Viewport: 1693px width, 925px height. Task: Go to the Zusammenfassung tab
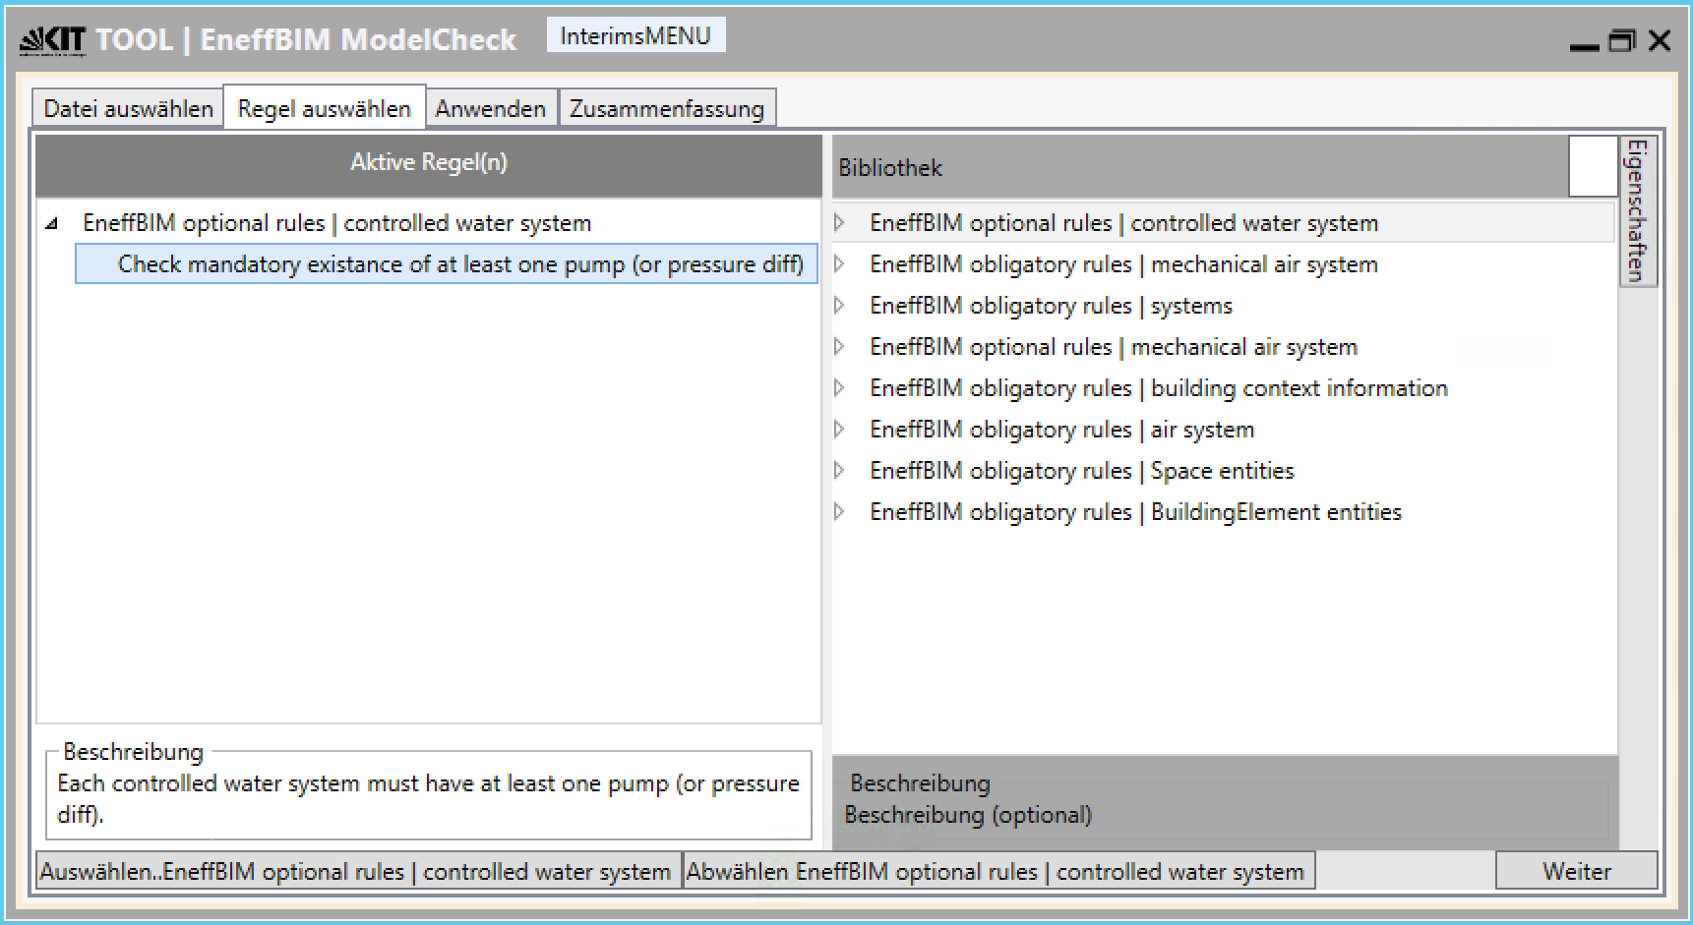point(667,108)
